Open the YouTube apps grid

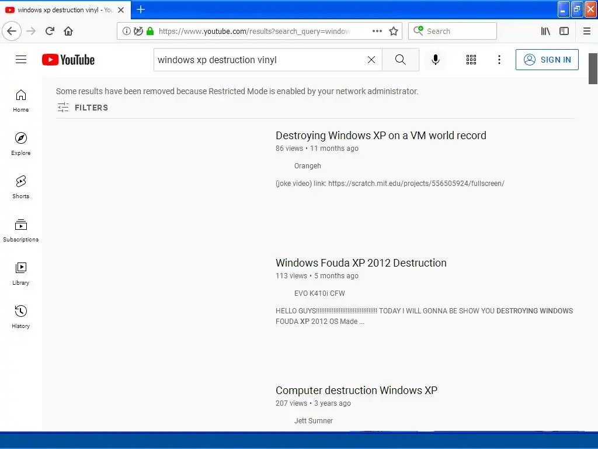[x=471, y=60]
